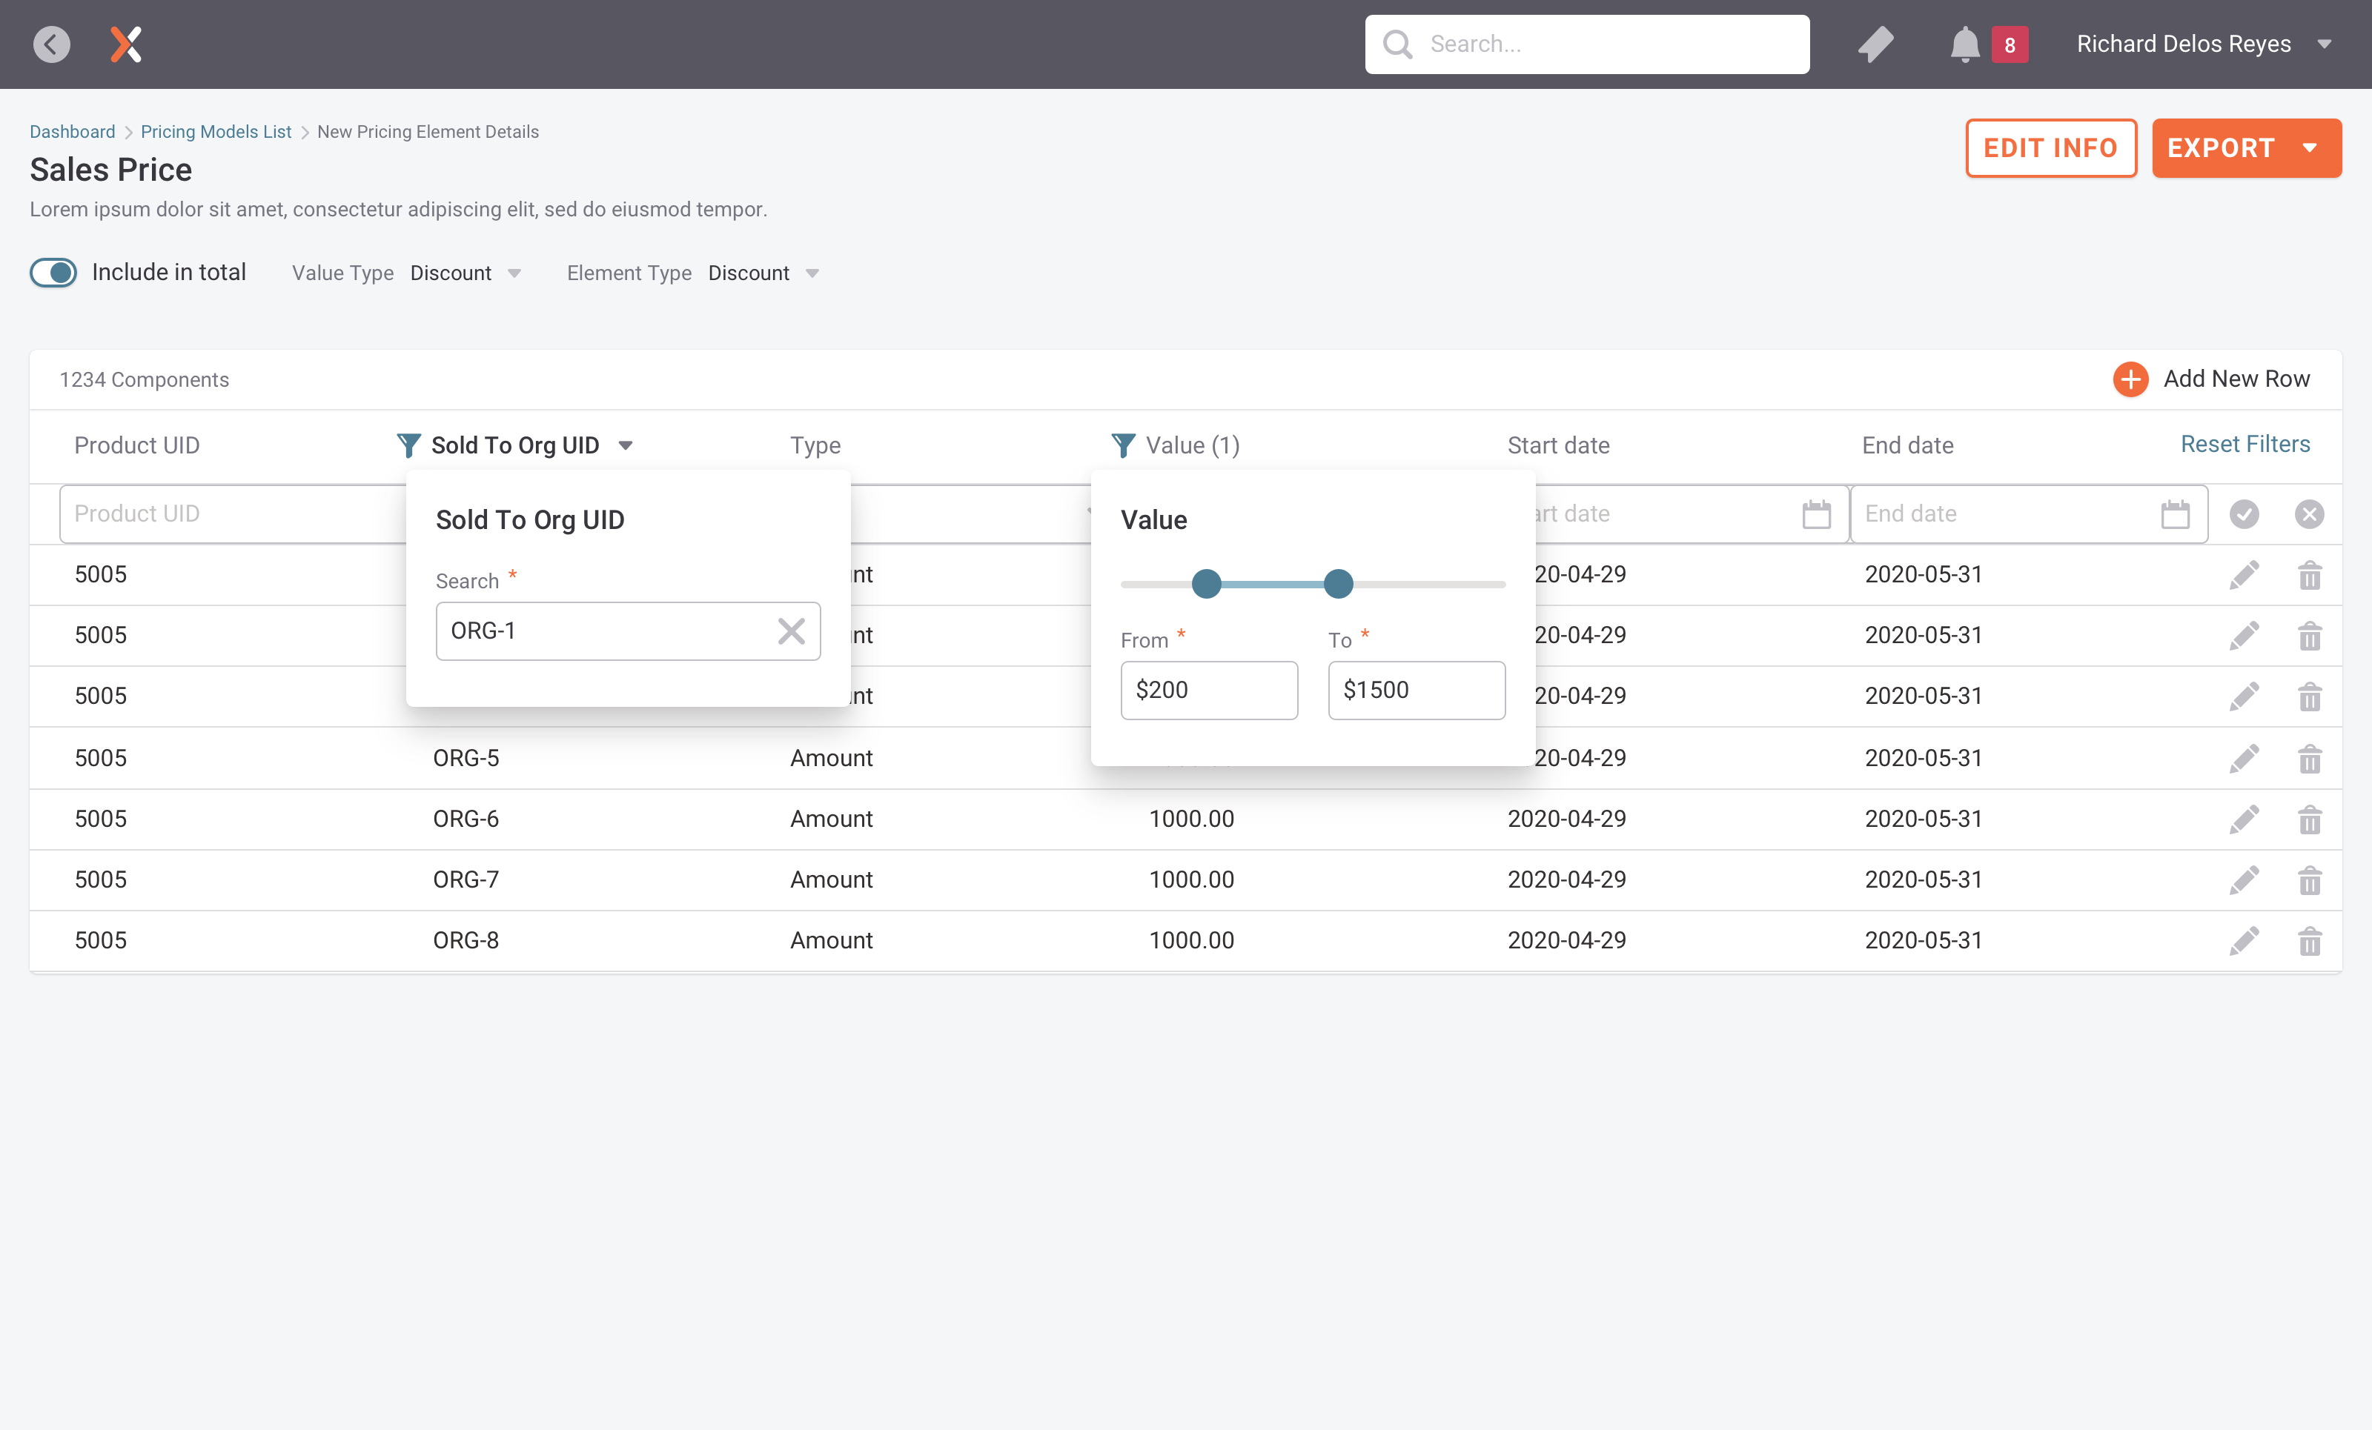Click the magnifier icon in search box
The width and height of the screenshot is (2372, 1430).
[x=1398, y=44]
